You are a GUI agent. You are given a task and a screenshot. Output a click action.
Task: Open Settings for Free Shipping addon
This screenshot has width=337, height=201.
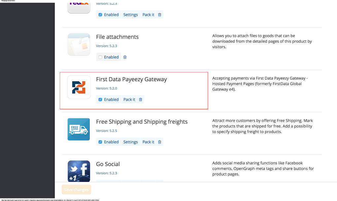pos(130,142)
